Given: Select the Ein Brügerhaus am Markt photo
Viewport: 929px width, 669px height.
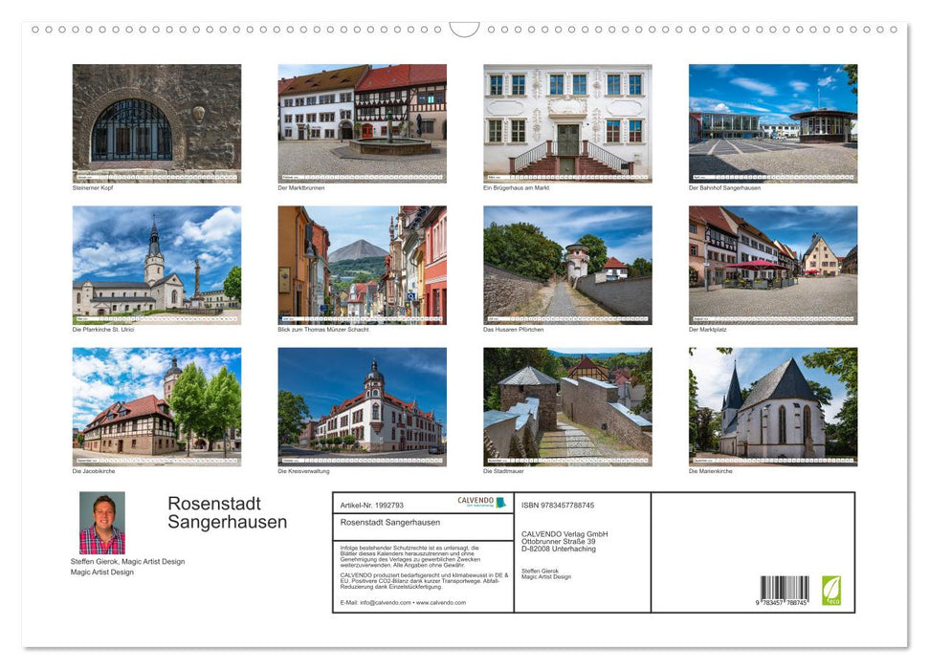Looking at the screenshot, I should coord(567,122).
